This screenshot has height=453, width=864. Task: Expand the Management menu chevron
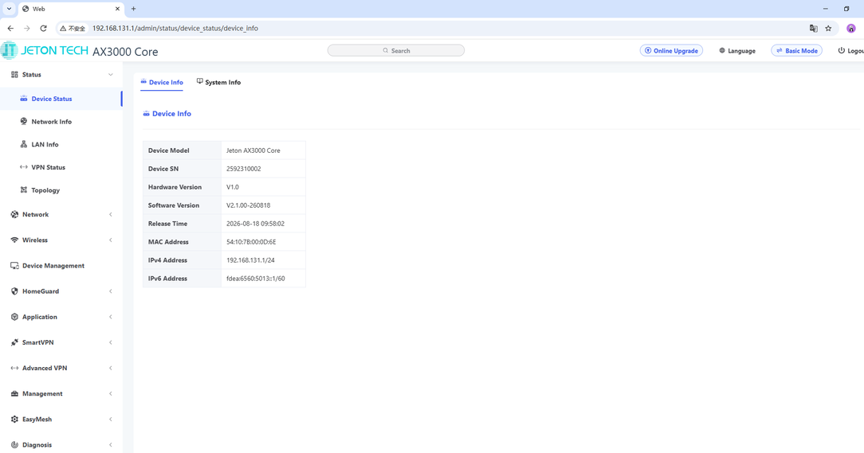pos(110,393)
